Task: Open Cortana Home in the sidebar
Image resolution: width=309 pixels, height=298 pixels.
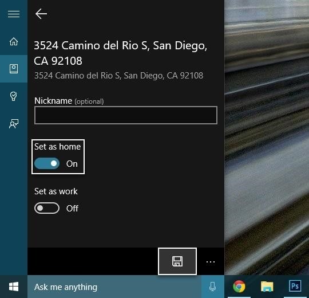Action: tap(14, 41)
